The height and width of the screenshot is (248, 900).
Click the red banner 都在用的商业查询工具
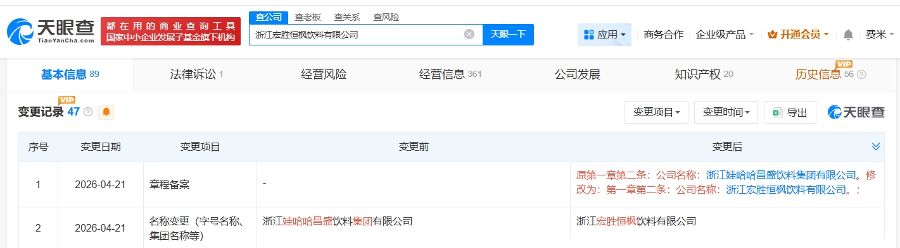pos(171,31)
